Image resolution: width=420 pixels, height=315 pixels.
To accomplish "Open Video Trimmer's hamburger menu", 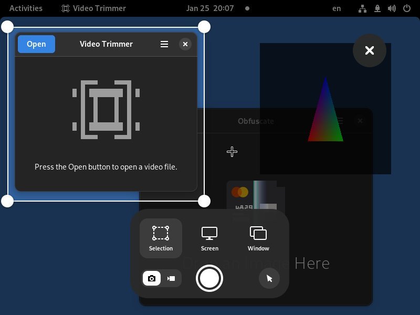I will tap(164, 44).
